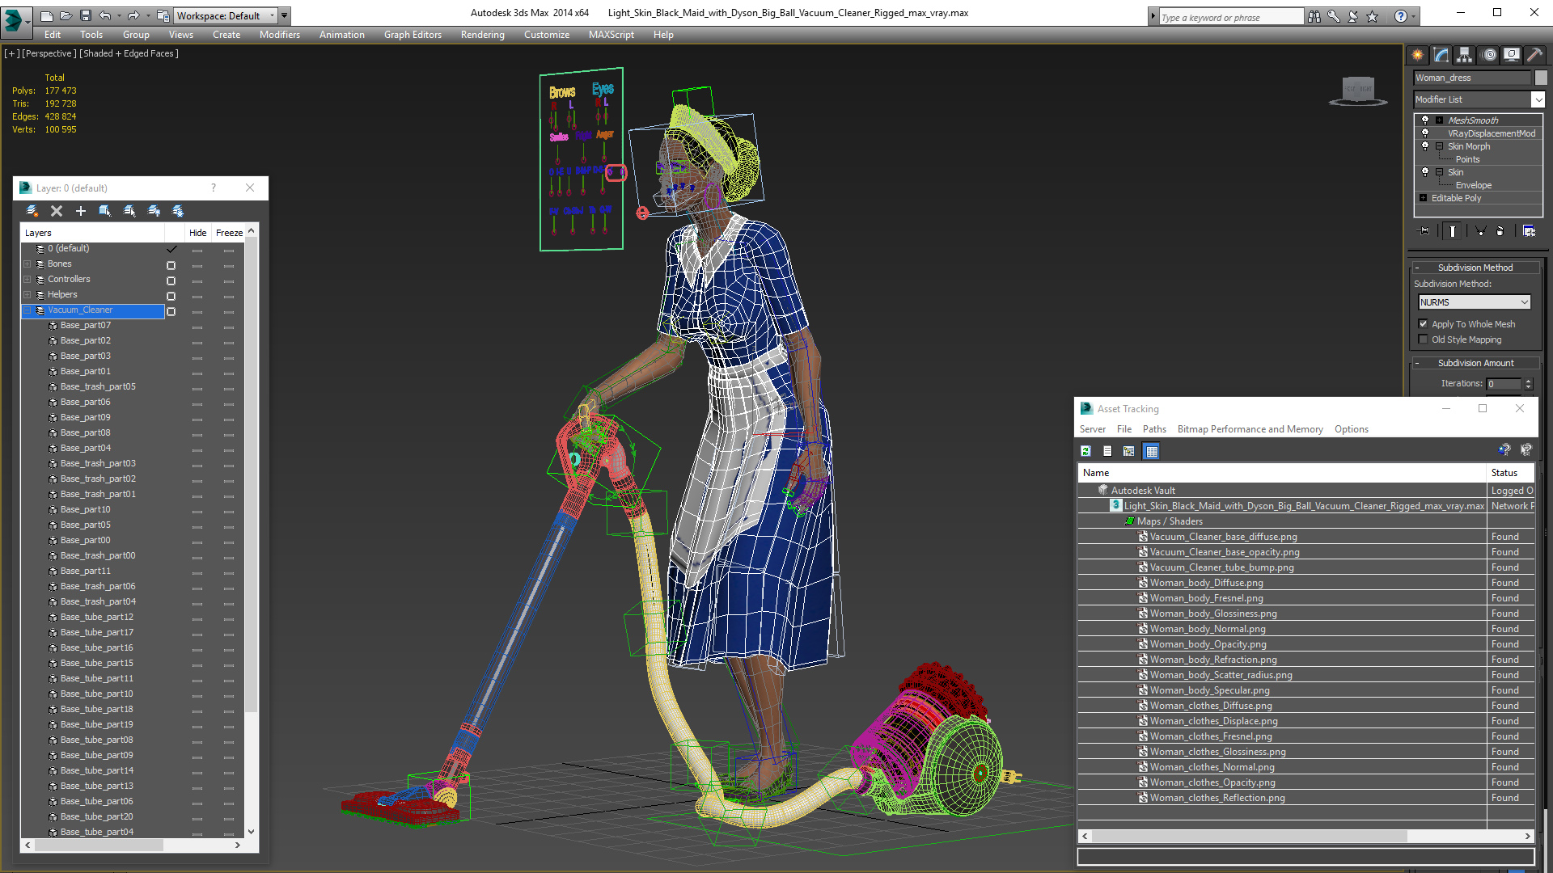1553x873 pixels.
Task: Click Add Selected Objects plus icon
Action: click(81, 211)
